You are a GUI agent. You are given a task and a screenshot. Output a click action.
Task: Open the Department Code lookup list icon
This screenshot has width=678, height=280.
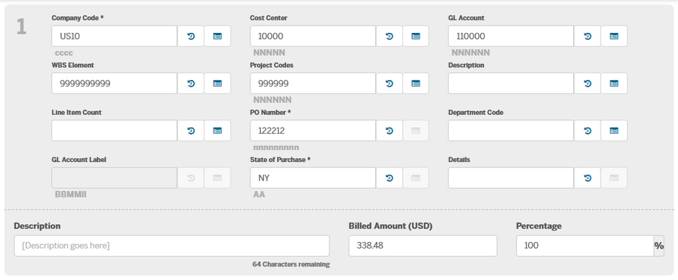point(614,131)
